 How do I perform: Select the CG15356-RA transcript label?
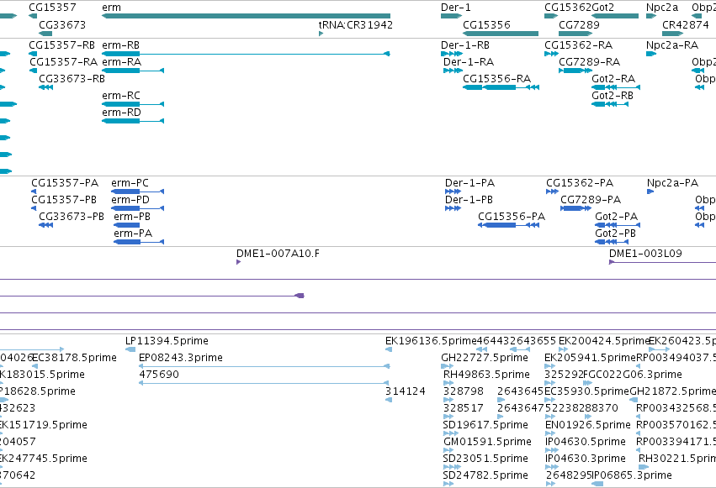click(x=496, y=79)
